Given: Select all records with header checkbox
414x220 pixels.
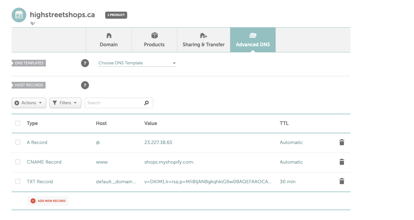Looking at the screenshot, I should click(x=18, y=123).
